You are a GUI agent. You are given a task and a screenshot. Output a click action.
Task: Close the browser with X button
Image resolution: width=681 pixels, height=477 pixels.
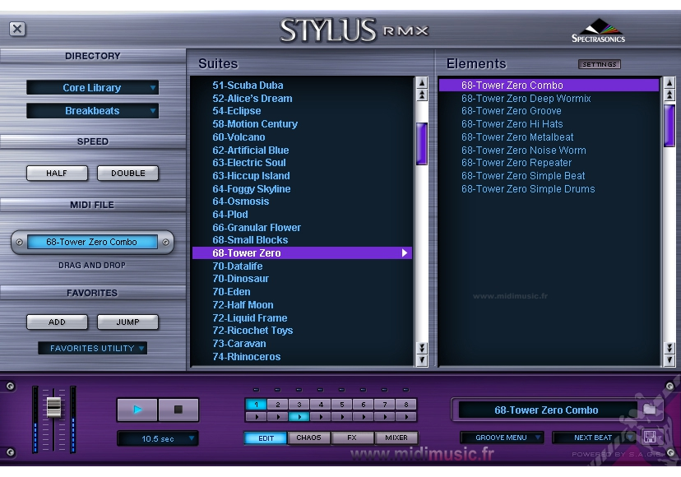pyautogui.click(x=17, y=29)
